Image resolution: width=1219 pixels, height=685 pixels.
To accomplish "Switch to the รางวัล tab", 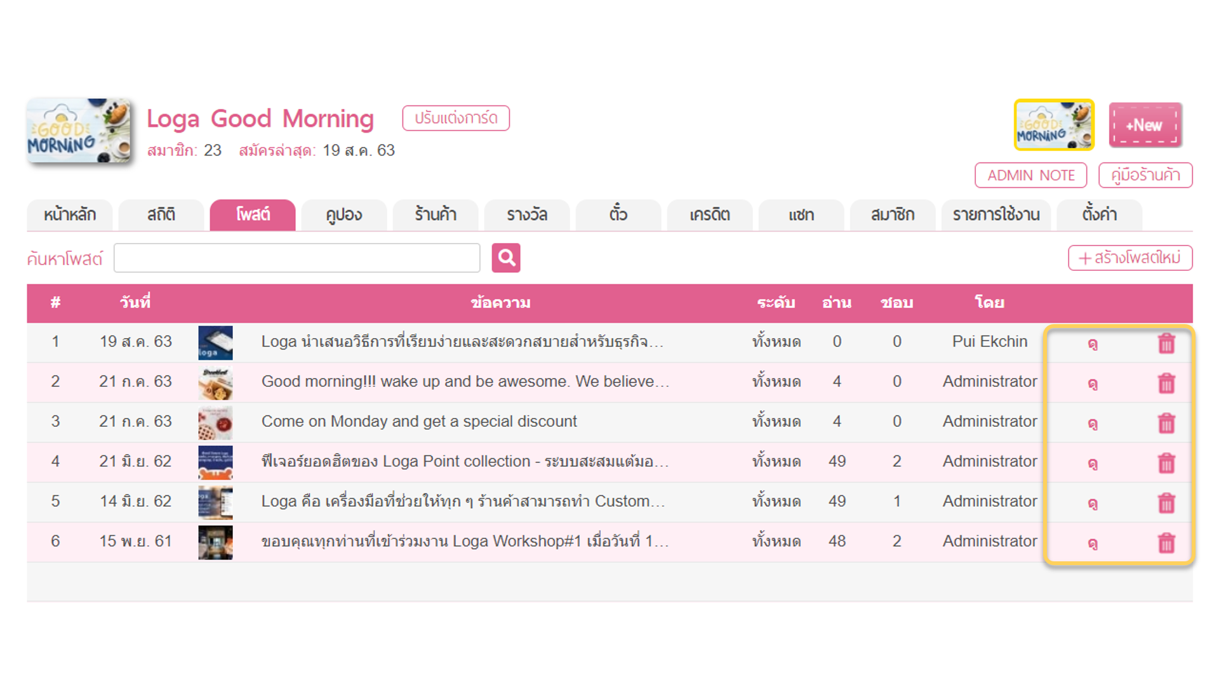I will click(527, 215).
